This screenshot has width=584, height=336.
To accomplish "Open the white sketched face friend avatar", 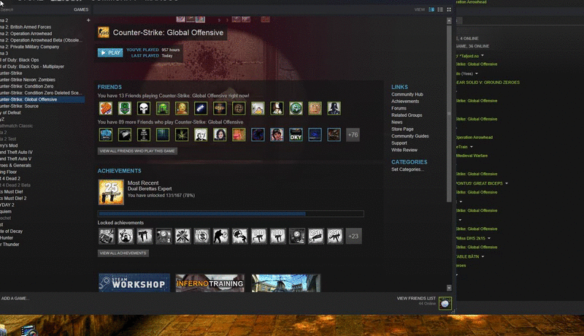I will click(x=201, y=135).
